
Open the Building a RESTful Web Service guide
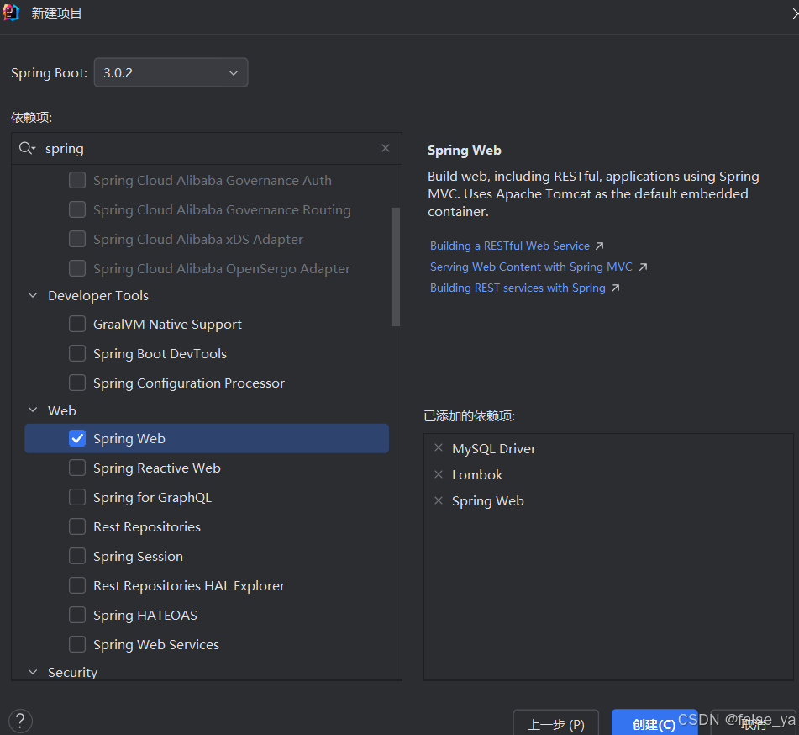click(509, 246)
